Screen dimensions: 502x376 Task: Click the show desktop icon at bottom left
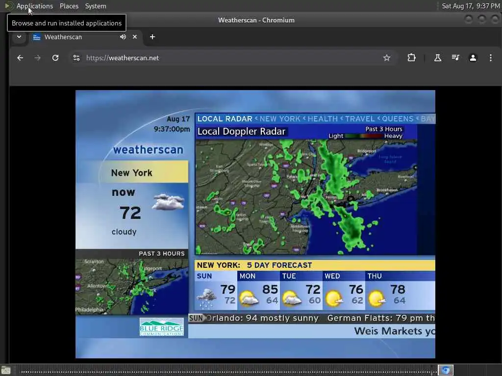[x=6, y=370]
